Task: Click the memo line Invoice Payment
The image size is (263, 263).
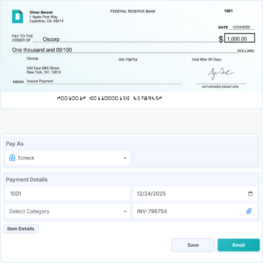Action: click(x=40, y=81)
